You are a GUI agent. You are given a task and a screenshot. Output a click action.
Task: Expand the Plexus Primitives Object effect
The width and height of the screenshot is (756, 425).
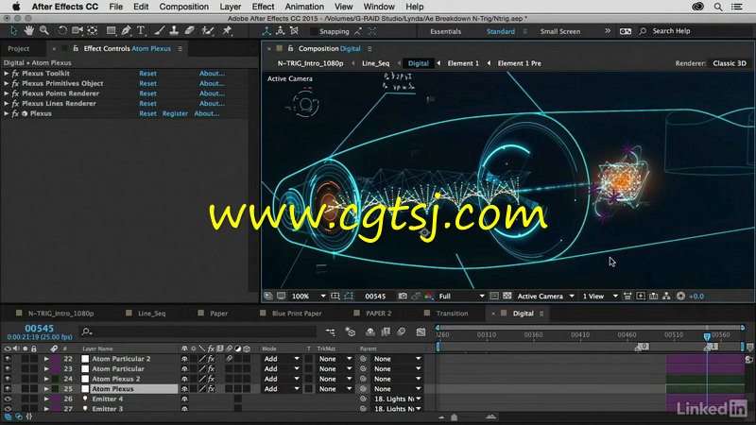[x=7, y=83]
